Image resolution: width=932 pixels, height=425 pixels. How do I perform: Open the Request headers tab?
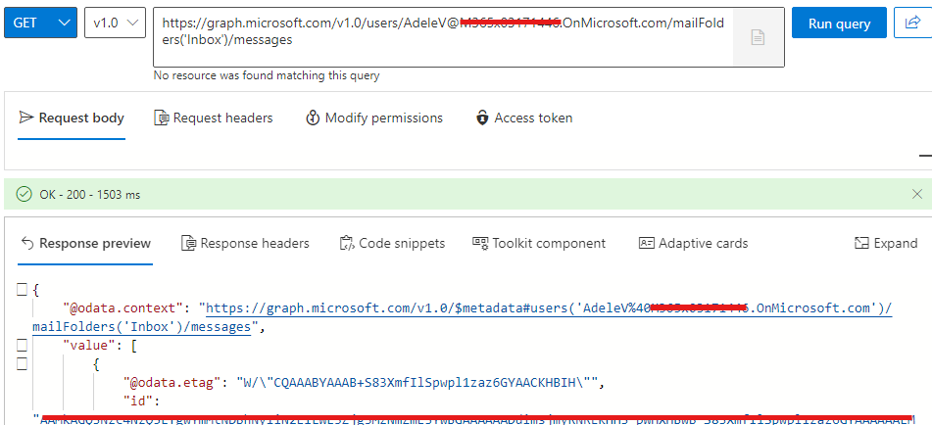213,118
